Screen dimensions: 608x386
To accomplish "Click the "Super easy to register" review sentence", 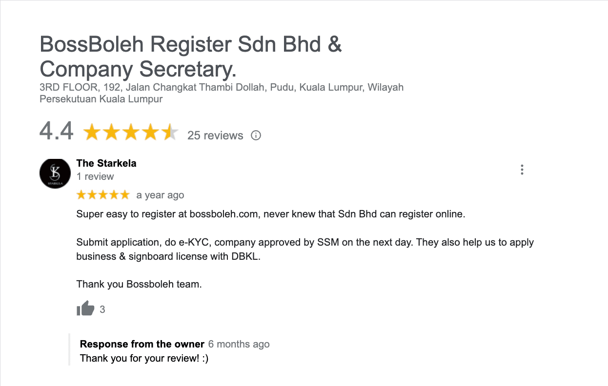I will point(271,214).
